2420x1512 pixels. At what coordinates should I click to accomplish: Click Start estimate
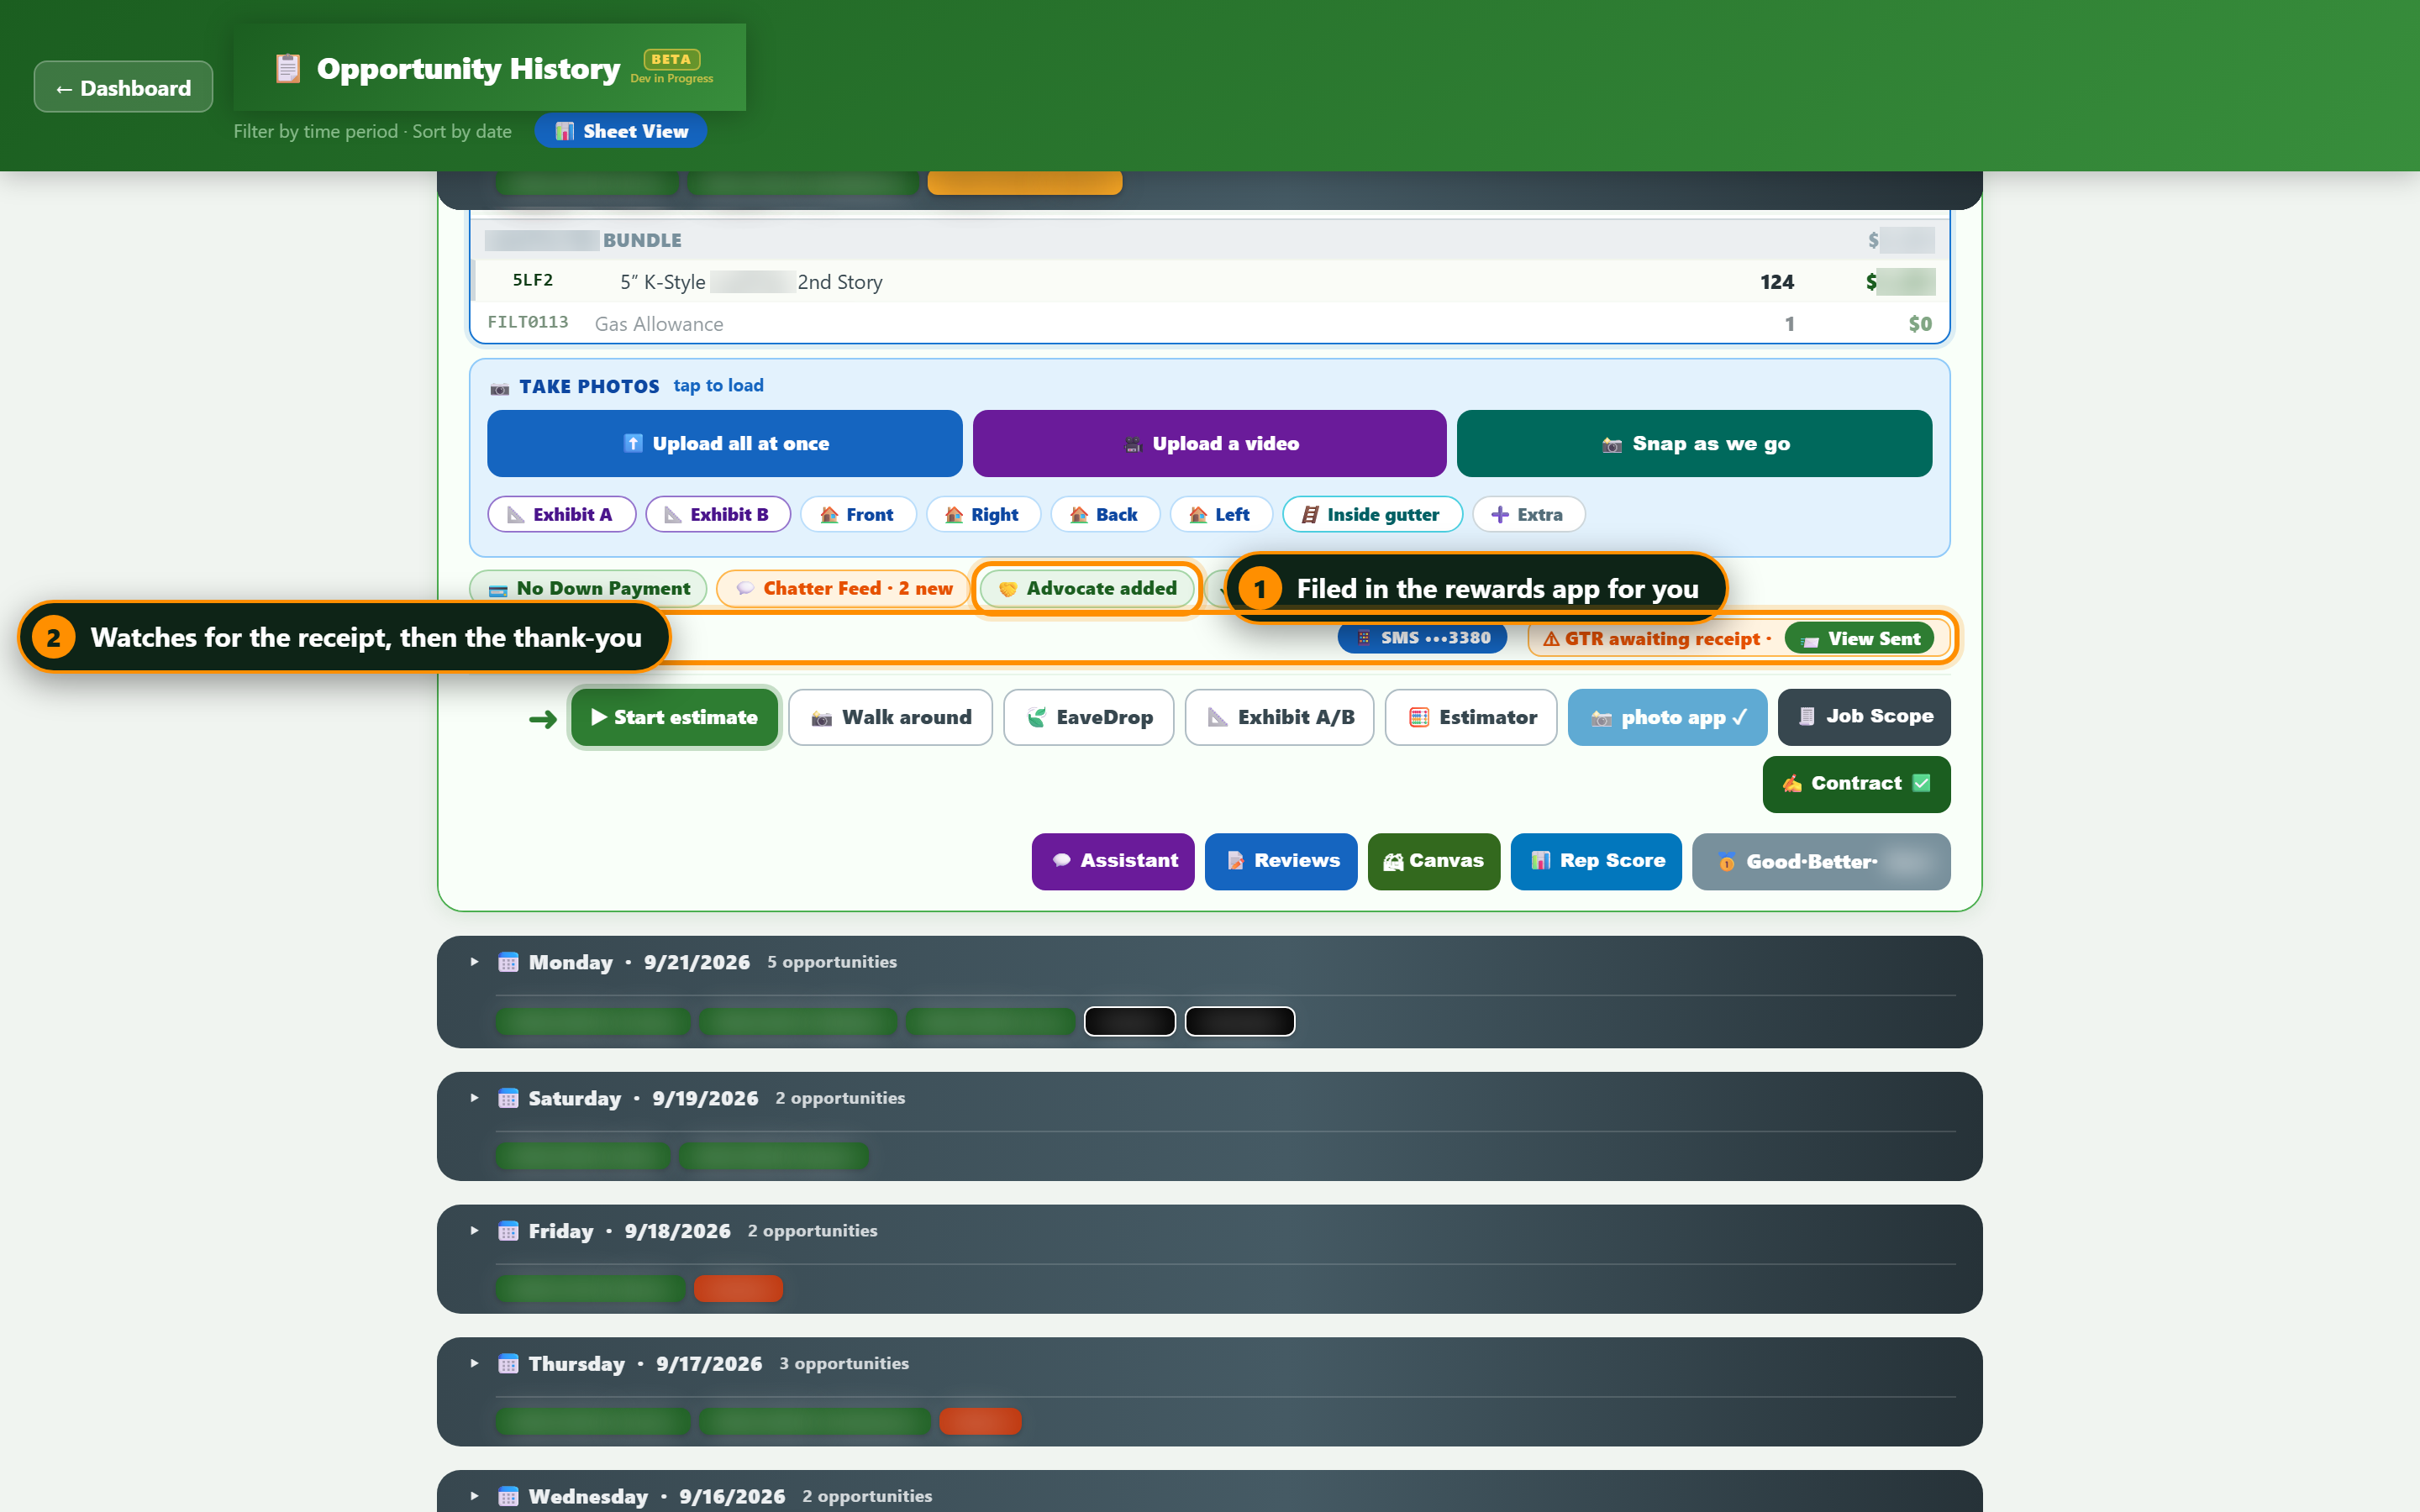click(x=674, y=717)
